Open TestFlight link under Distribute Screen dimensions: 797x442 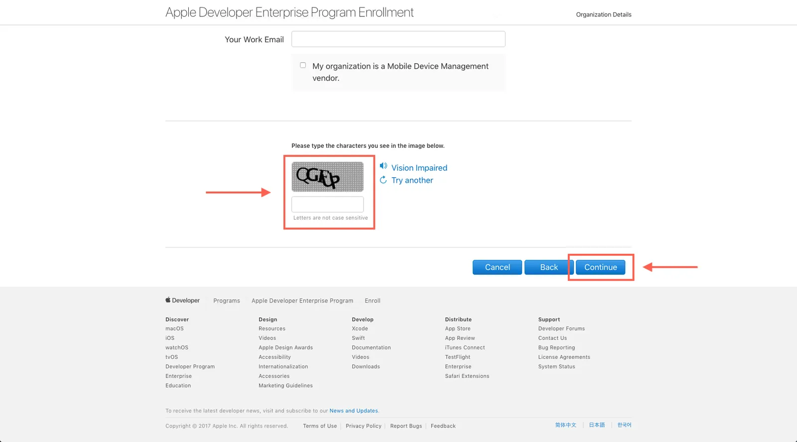click(458, 357)
